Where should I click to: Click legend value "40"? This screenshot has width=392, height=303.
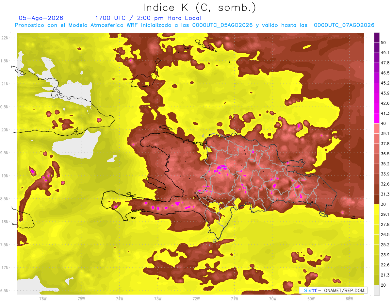click(x=384, y=123)
